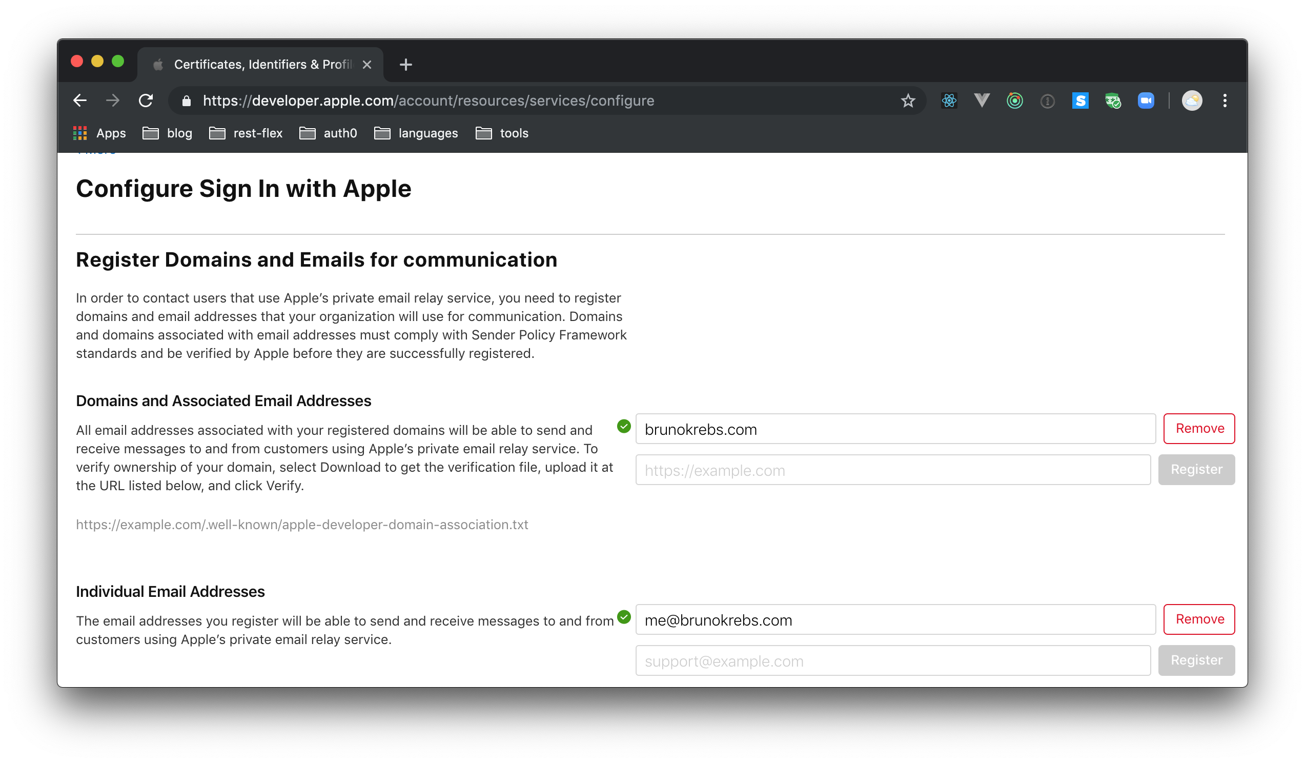Close the Certificates, Identifiers & Profiles tab
This screenshot has width=1305, height=763.
pos(366,65)
